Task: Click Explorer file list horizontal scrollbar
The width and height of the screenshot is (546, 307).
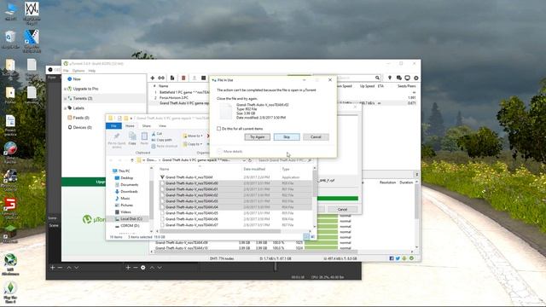Action: click(220, 231)
